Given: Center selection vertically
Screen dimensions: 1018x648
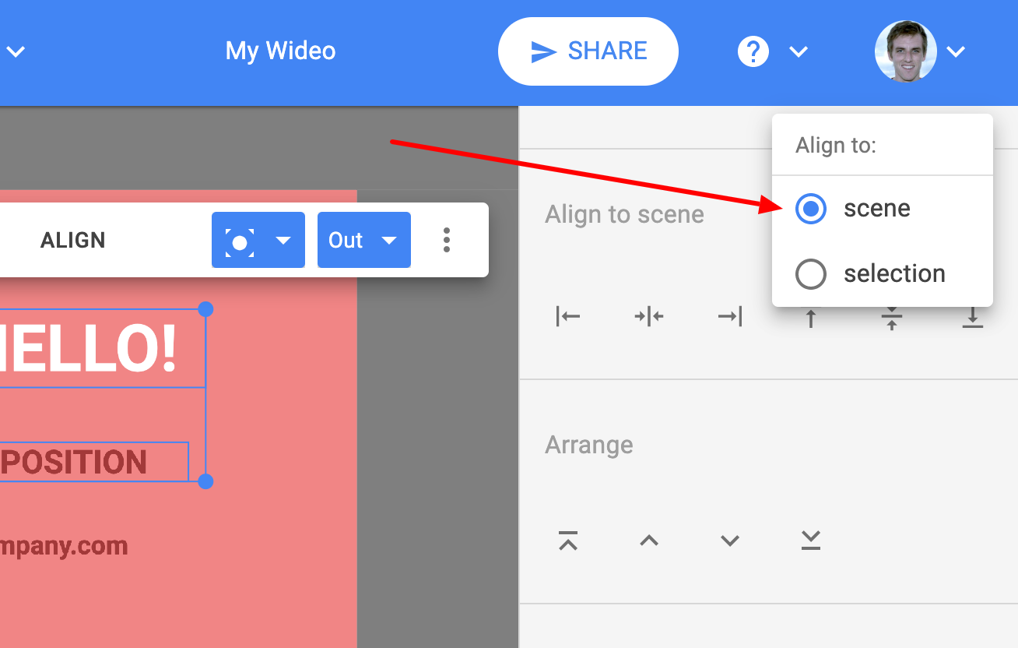Looking at the screenshot, I should pyautogui.click(x=891, y=316).
